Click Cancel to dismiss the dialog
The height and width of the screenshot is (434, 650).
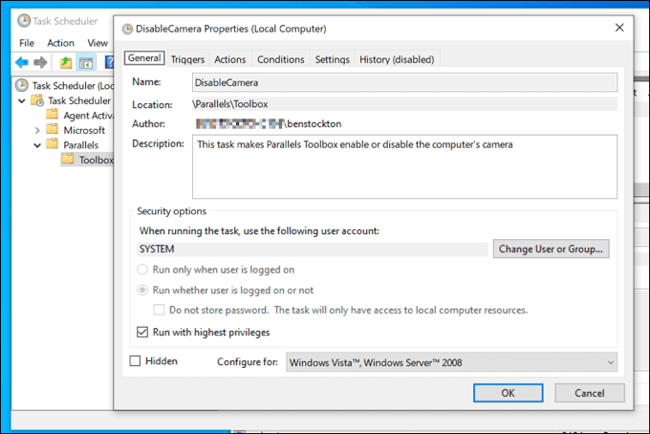click(590, 393)
